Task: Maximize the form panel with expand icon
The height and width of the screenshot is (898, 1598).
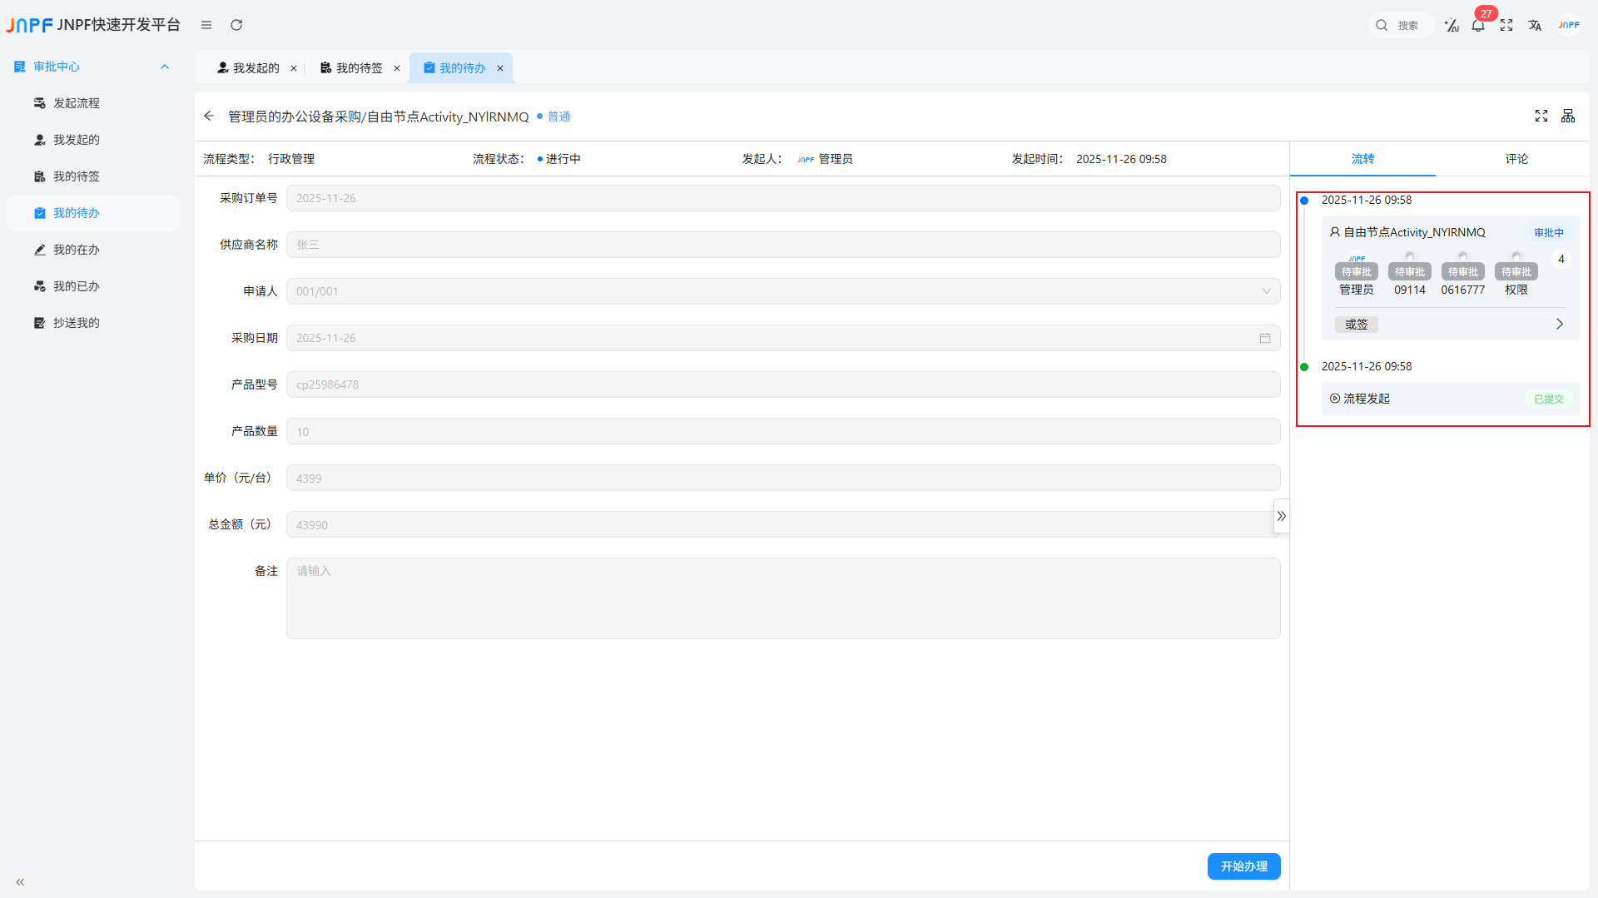Action: pos(1541,117)
